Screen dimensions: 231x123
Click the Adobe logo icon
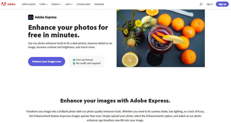[x=4, y=4]
